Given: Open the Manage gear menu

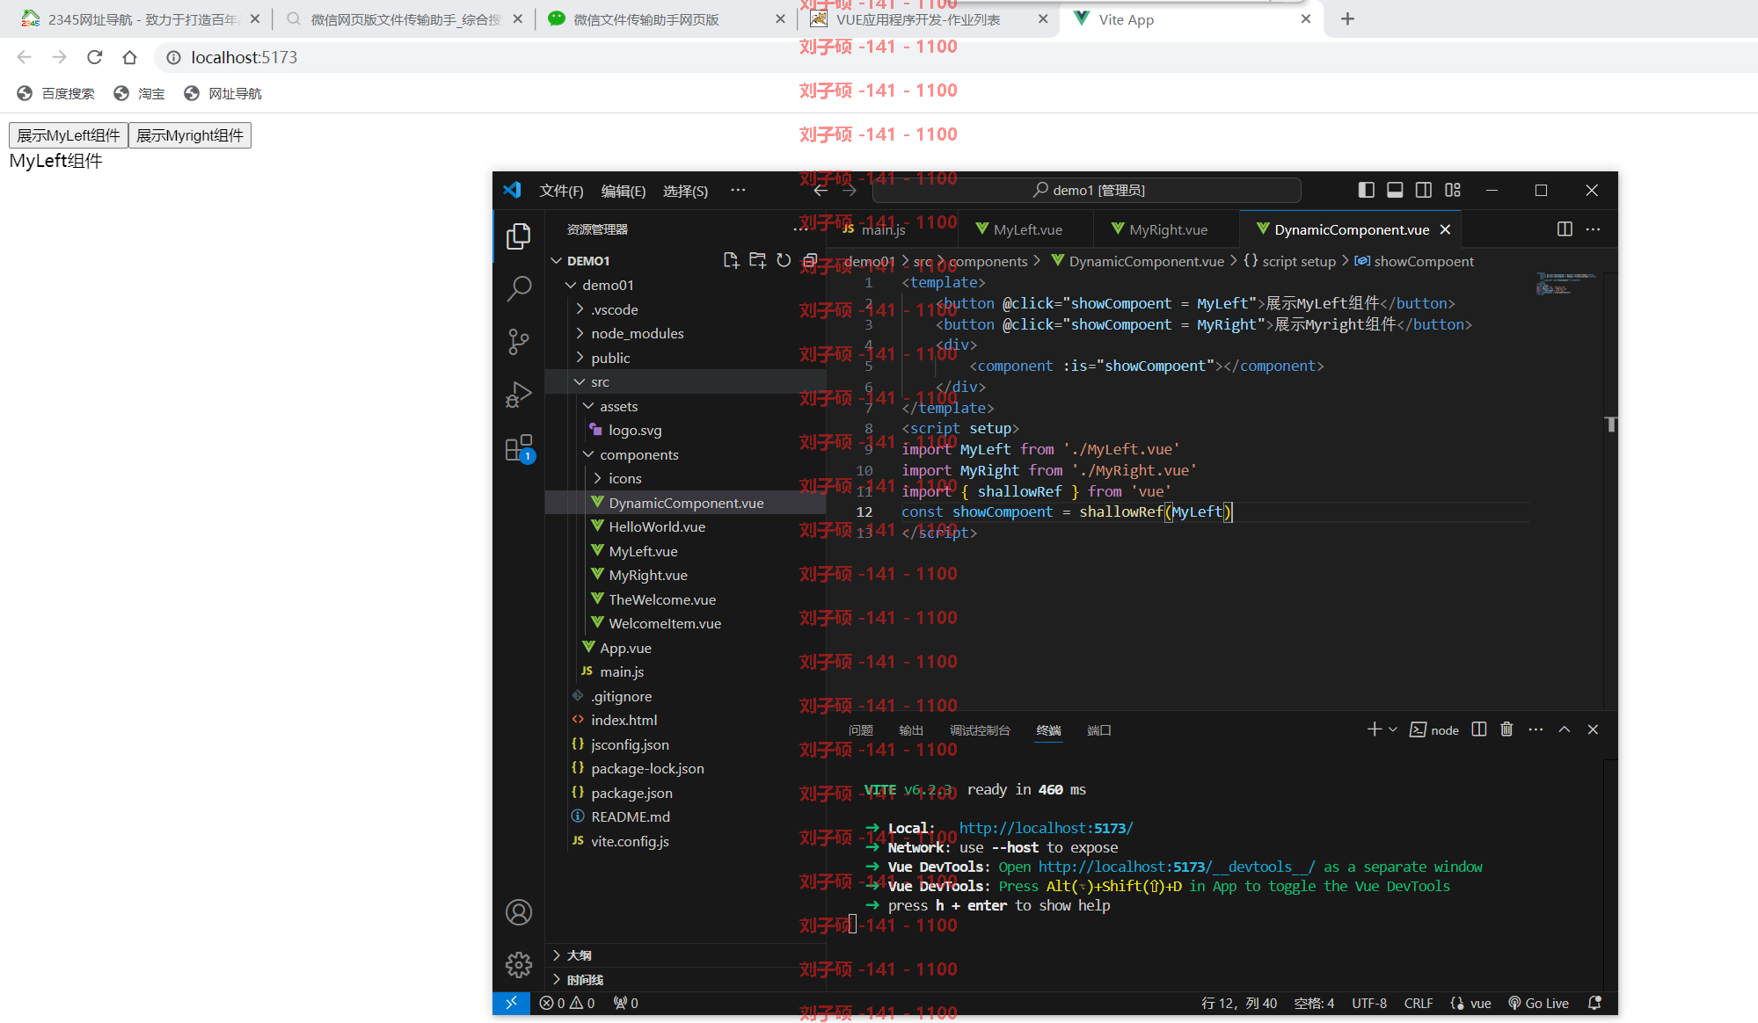Looking at the screenshot, I should (x=519, y=965).
